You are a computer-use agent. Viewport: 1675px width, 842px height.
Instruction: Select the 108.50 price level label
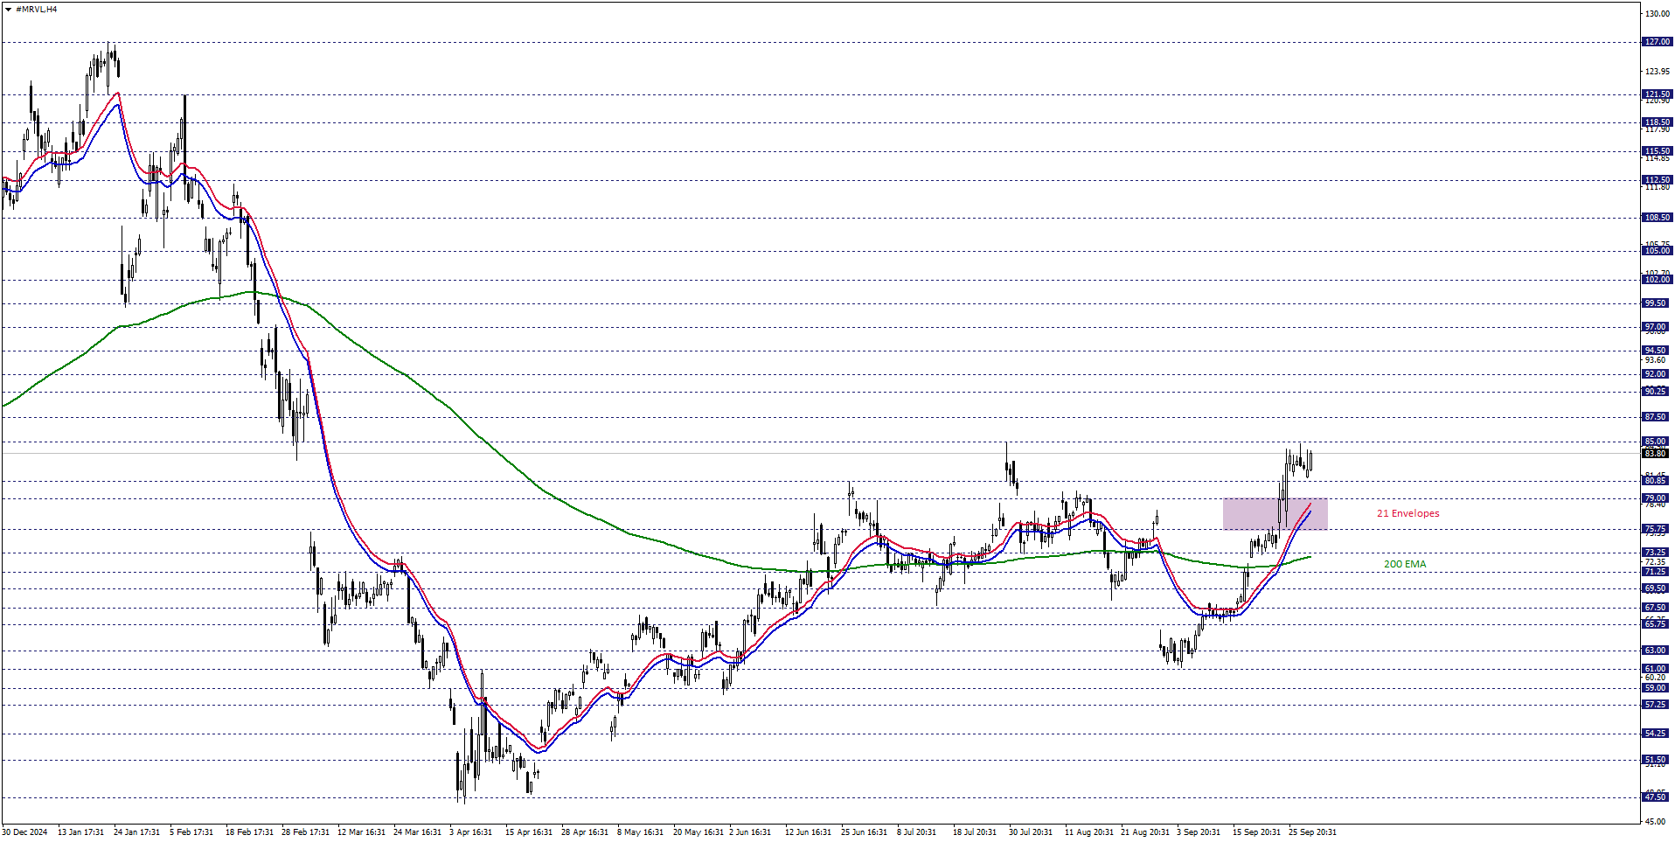pos(1658,217)
